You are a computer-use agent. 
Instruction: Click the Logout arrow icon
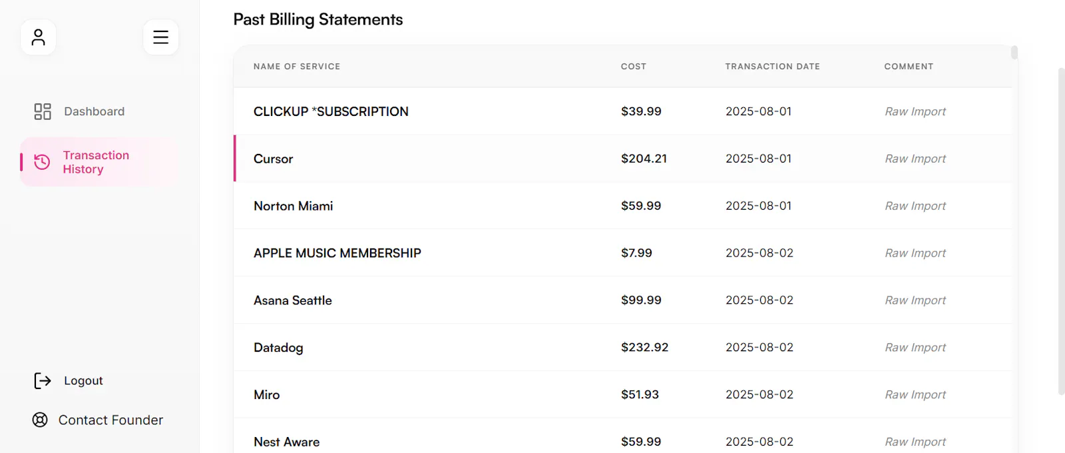tap(43, 380)
